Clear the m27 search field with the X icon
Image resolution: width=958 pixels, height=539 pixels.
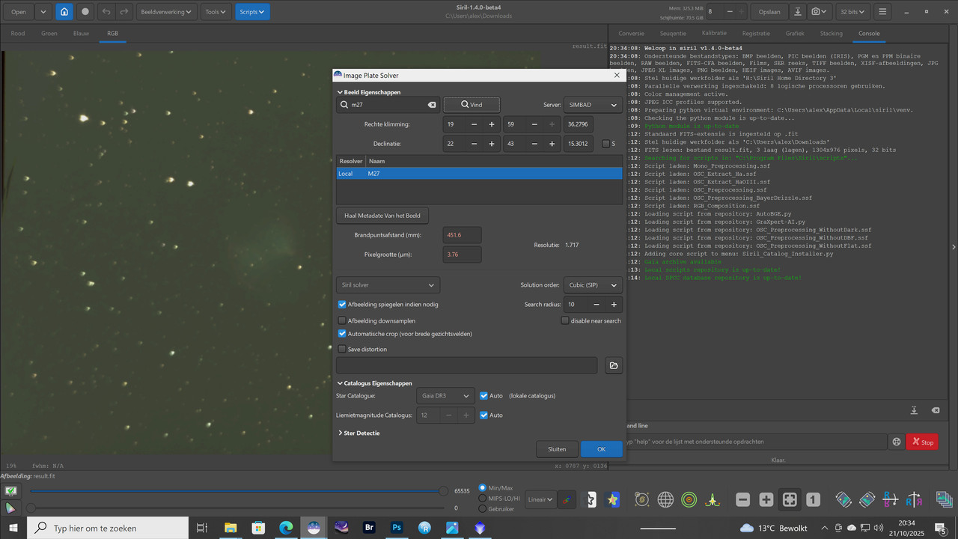(432, 105)
